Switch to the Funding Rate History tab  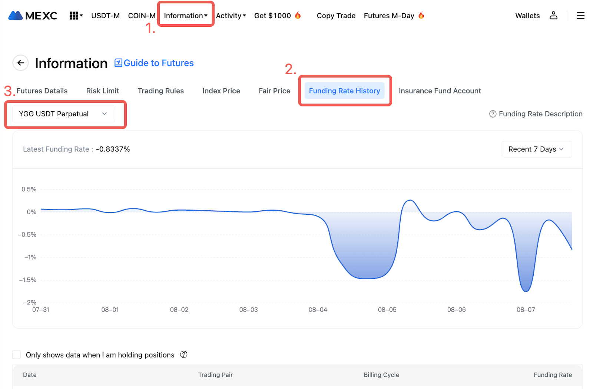344,91
